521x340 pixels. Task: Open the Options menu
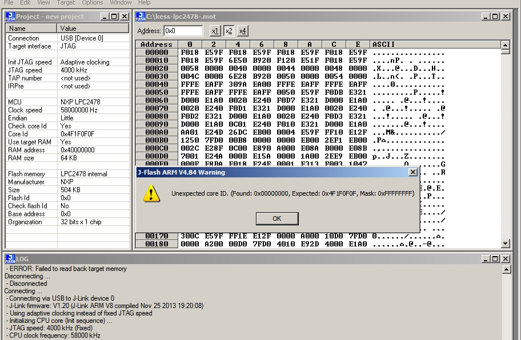coord(93,3)
